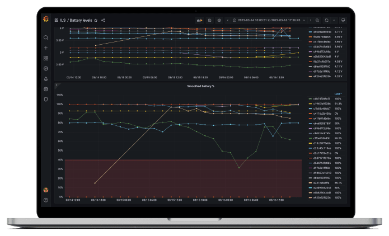This screenshot has width=389, height=236.
Task: Save the dashboard with the save icon
Action: pos(210,20)
